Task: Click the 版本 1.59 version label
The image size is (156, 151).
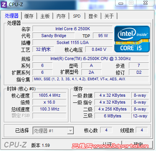Action: pyautogui.click(x=41, y=145)
